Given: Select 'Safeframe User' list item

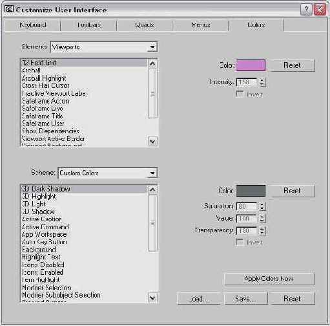Looking at the screenshot, I should pyautogui.click(x=84, y=124).
